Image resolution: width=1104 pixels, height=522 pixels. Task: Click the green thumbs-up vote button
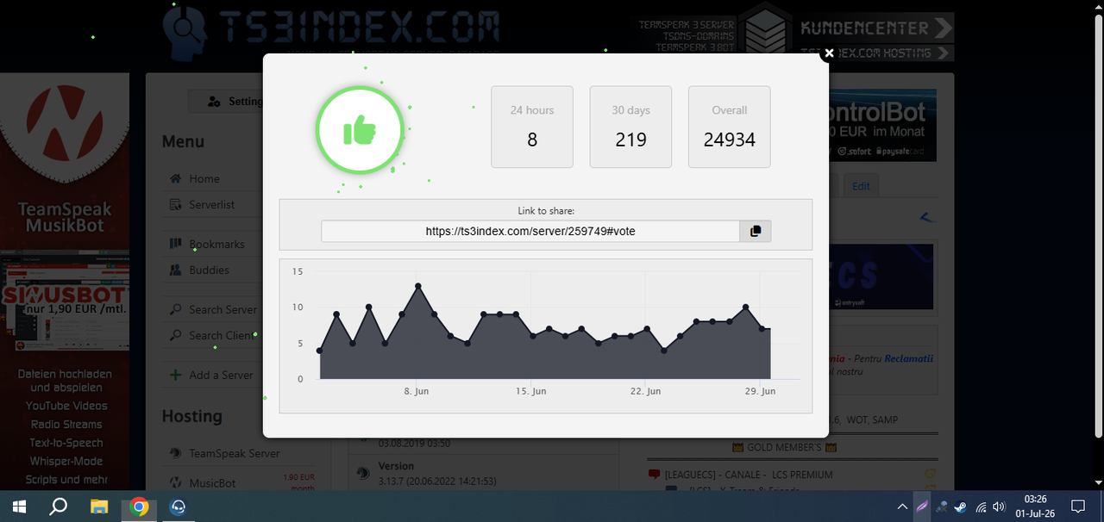(x=360, y=131)
